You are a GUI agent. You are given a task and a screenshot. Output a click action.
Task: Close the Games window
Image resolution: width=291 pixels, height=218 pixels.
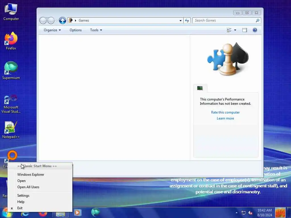256,12
